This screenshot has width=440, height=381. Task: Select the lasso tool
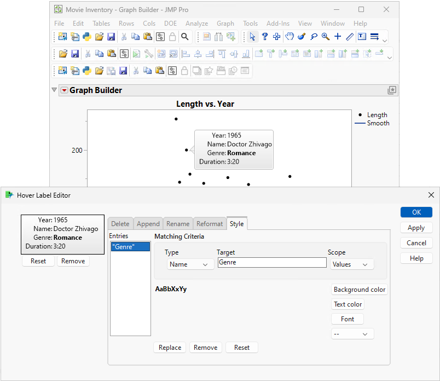314,37
